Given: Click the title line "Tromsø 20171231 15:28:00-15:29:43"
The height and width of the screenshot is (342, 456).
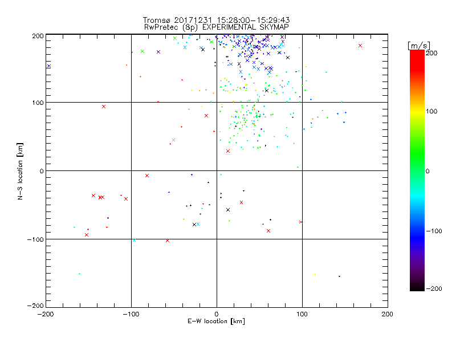Looking at the screenshot, I should (216, 20).
